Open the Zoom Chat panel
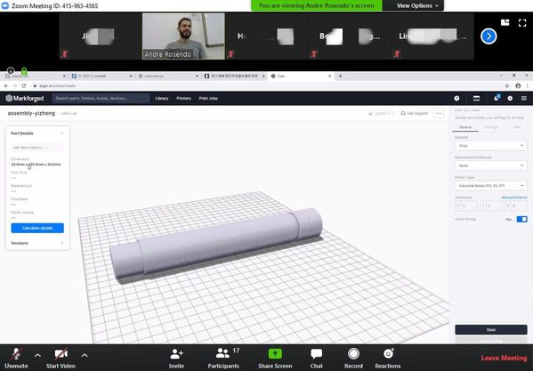 [316, 354]
